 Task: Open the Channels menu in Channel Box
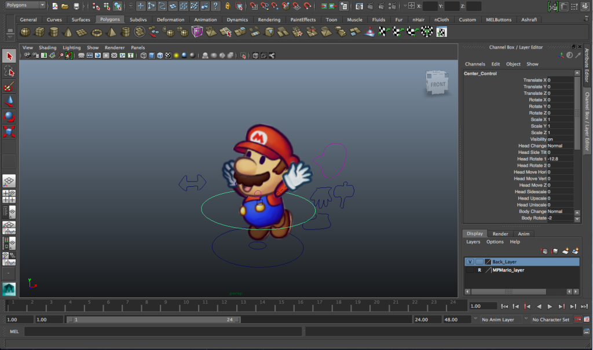tap(475, 64)
